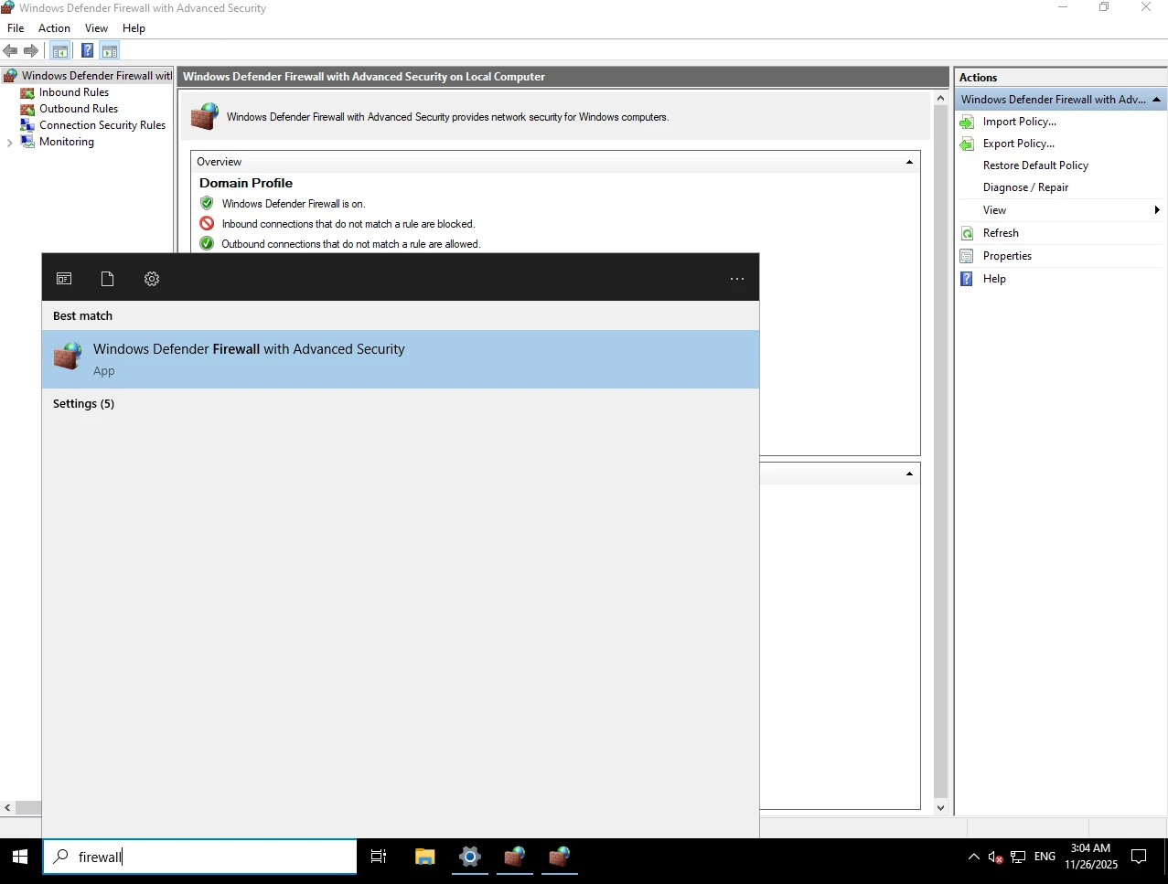Open File Explorer from the taskbar

click(x=424, y=857)
